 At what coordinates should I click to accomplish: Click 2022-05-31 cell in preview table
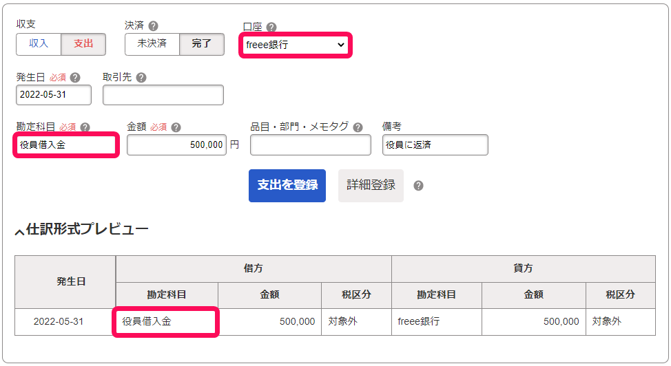tap(65, 322)
